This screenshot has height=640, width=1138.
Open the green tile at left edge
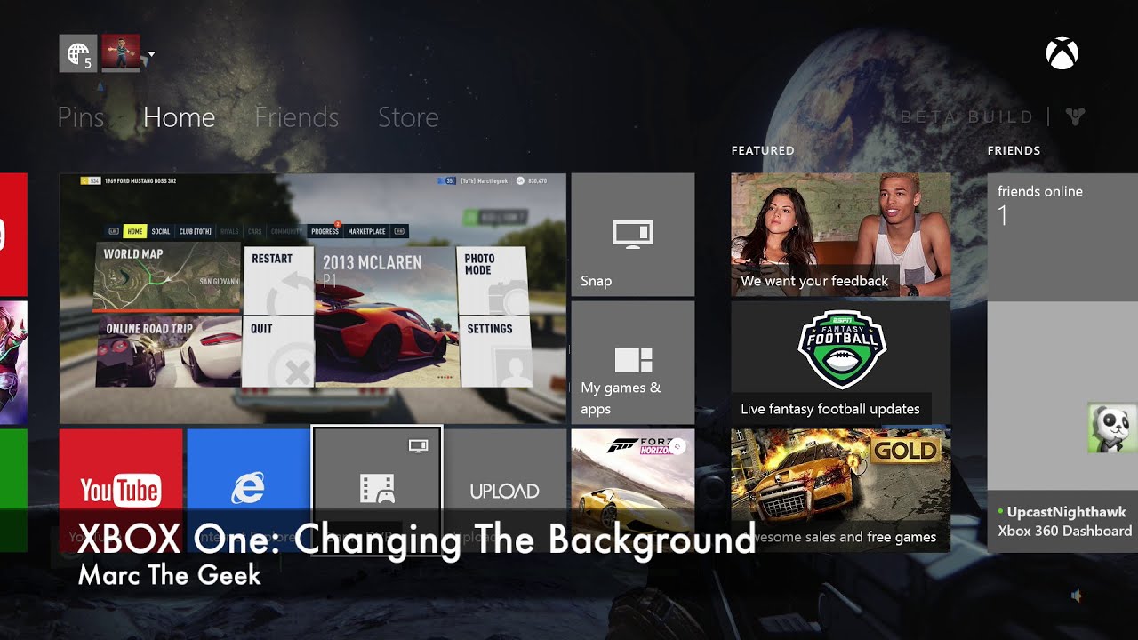[x=13, y=490]
